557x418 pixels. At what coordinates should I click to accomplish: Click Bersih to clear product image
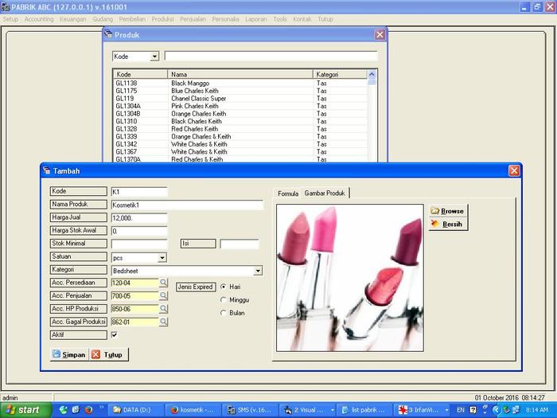coord(447,225)
